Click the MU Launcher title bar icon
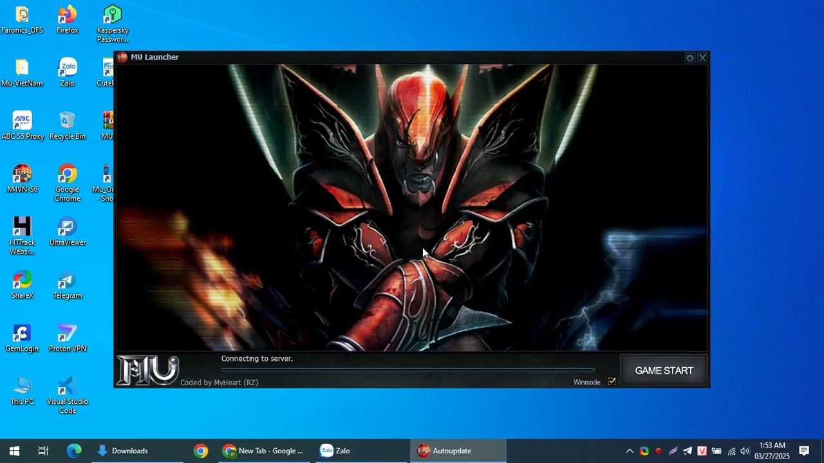This screenshot has width=824, height=463. [122, 57]
